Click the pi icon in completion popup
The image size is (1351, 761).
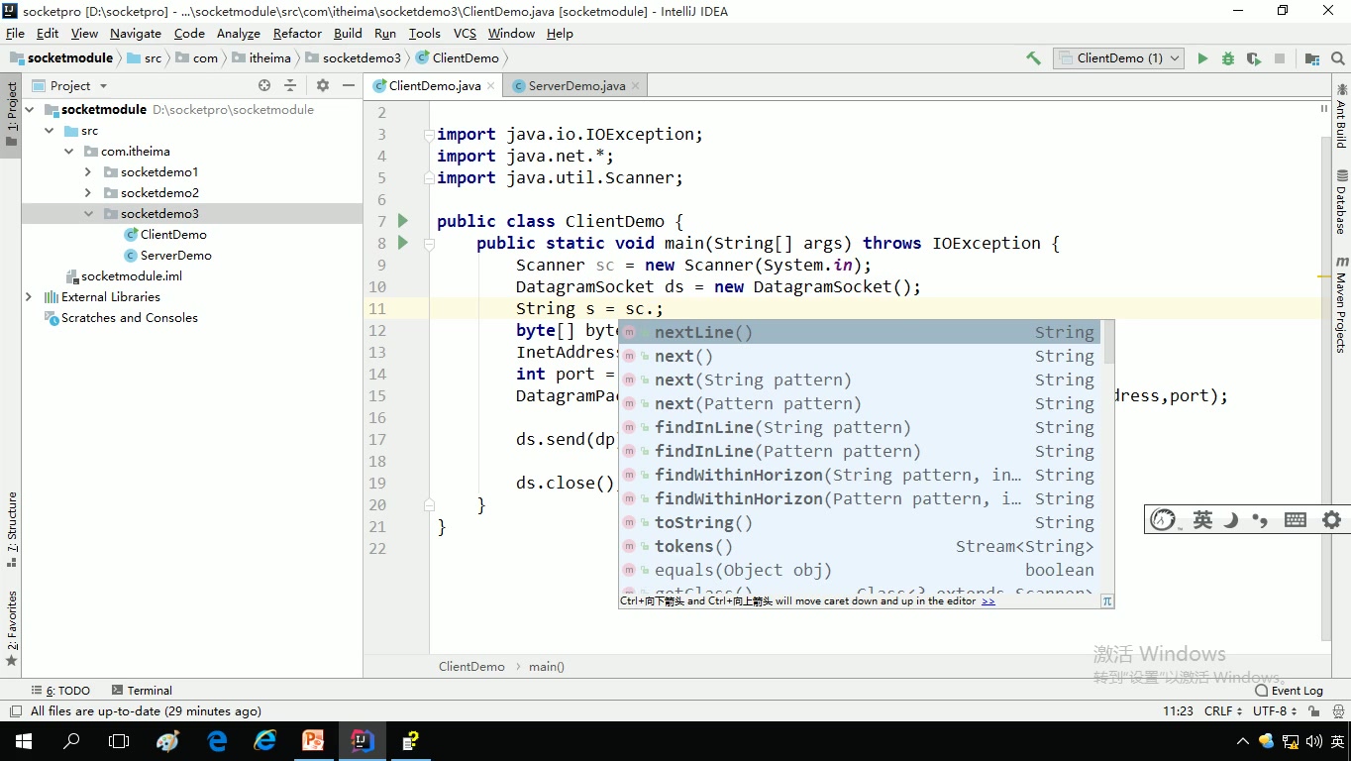[x=1106, y=600]
